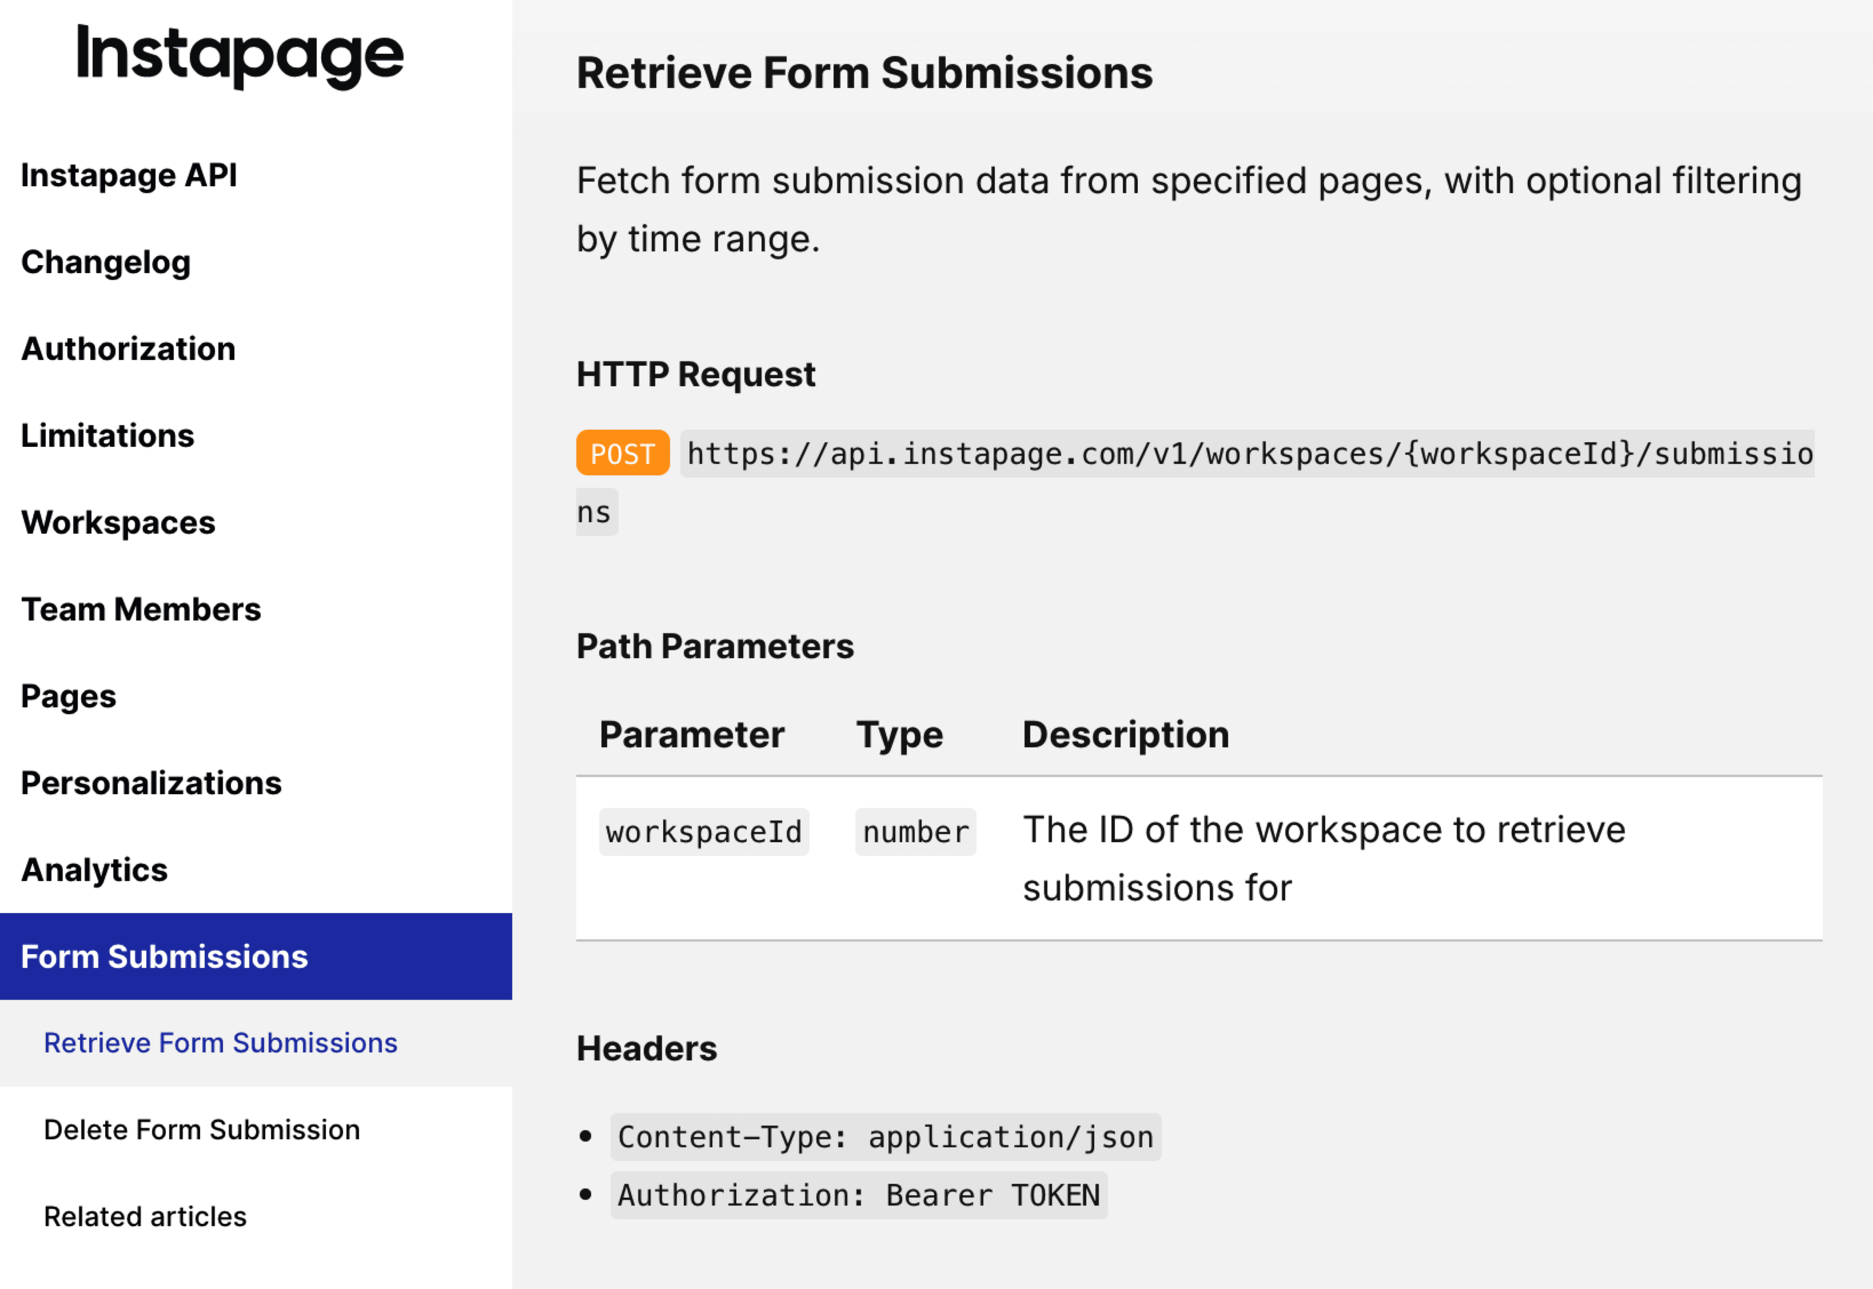This screenshot has width=1873, height=1289.
Task: Click the HTTP Request heading
Action: [696, 375]
